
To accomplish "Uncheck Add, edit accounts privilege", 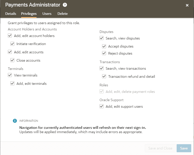I will 10,52.
